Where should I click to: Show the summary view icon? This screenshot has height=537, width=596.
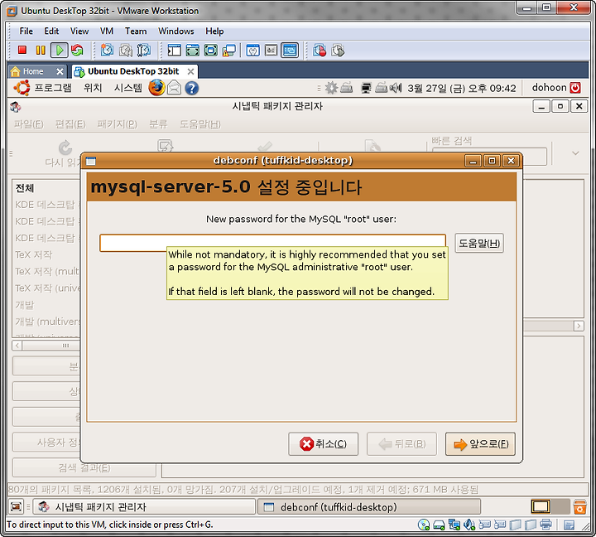(252, 50)
